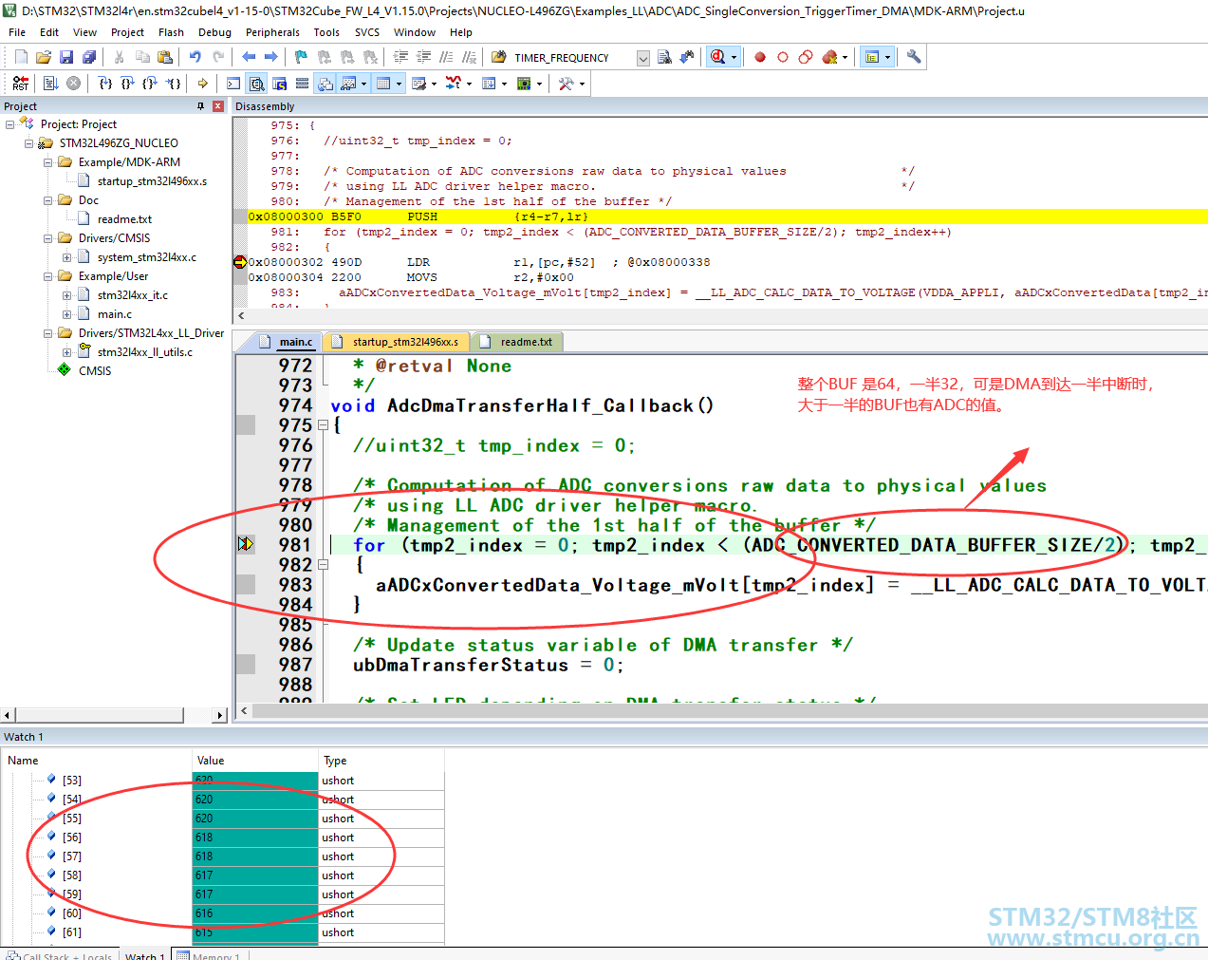Viewport: 1208px width, 960px height.
Task: Open the Debug menu
Action: coord(214,32)
